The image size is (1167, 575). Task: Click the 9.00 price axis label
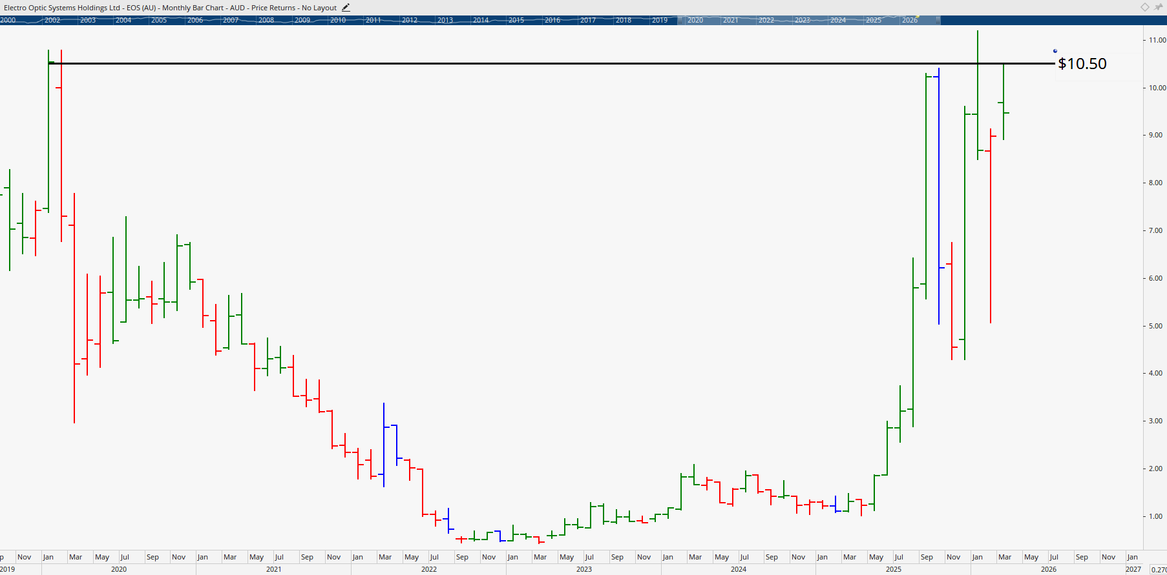pyautogui.click(x=1155, y=135)
